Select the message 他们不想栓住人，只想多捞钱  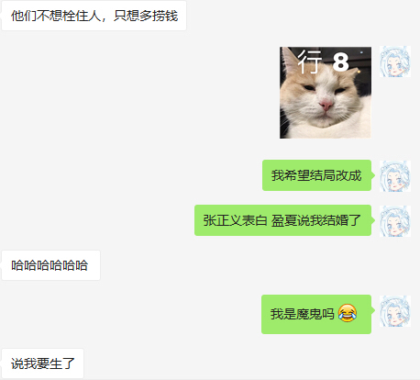(x=94, y=16)
